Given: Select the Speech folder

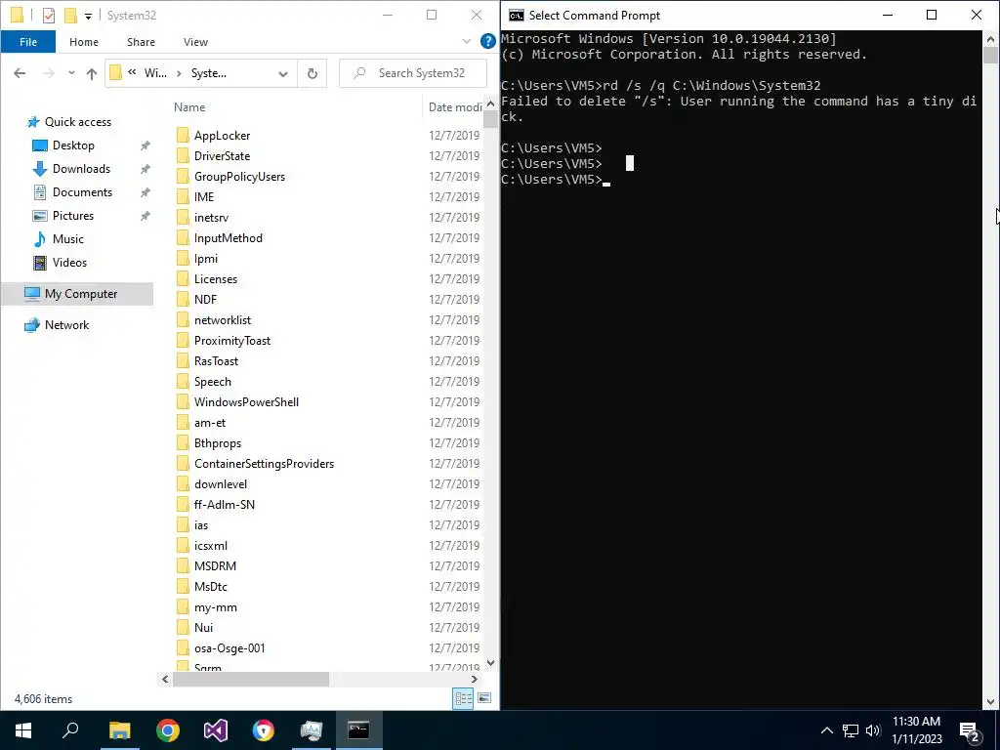Looking at the screenshot, I should (x=212, y=382).
